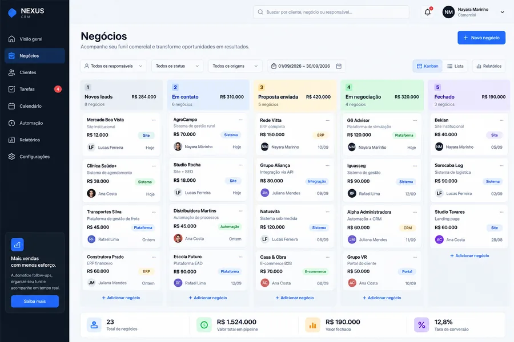
Task: Expand Todos os status filter
Action: pos(178,66)
